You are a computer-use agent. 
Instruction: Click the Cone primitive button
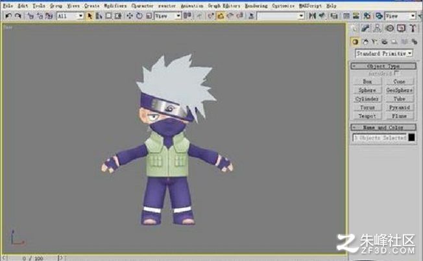click(x=399, y=82)
